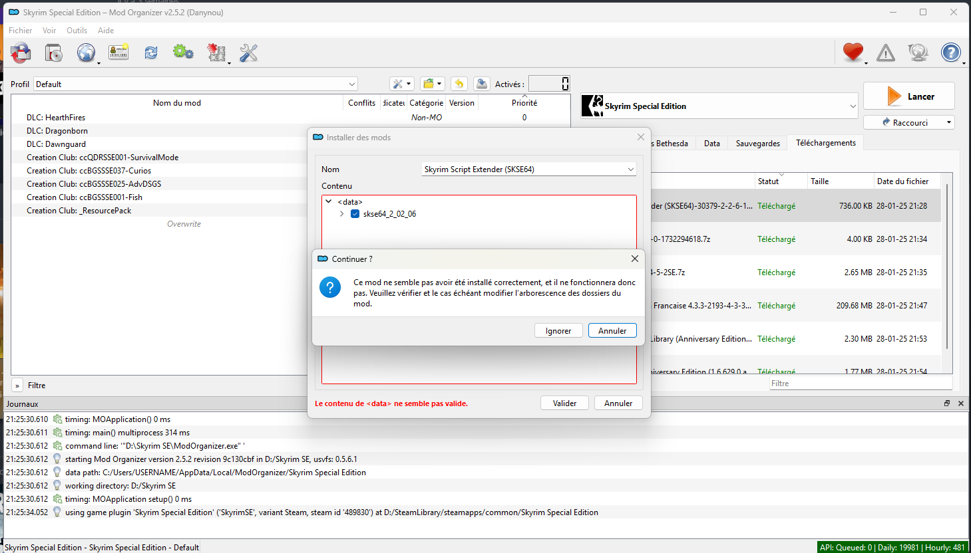Select DLC: HearthFires mod row
The image size is (971, 553).
click(291, 118)
